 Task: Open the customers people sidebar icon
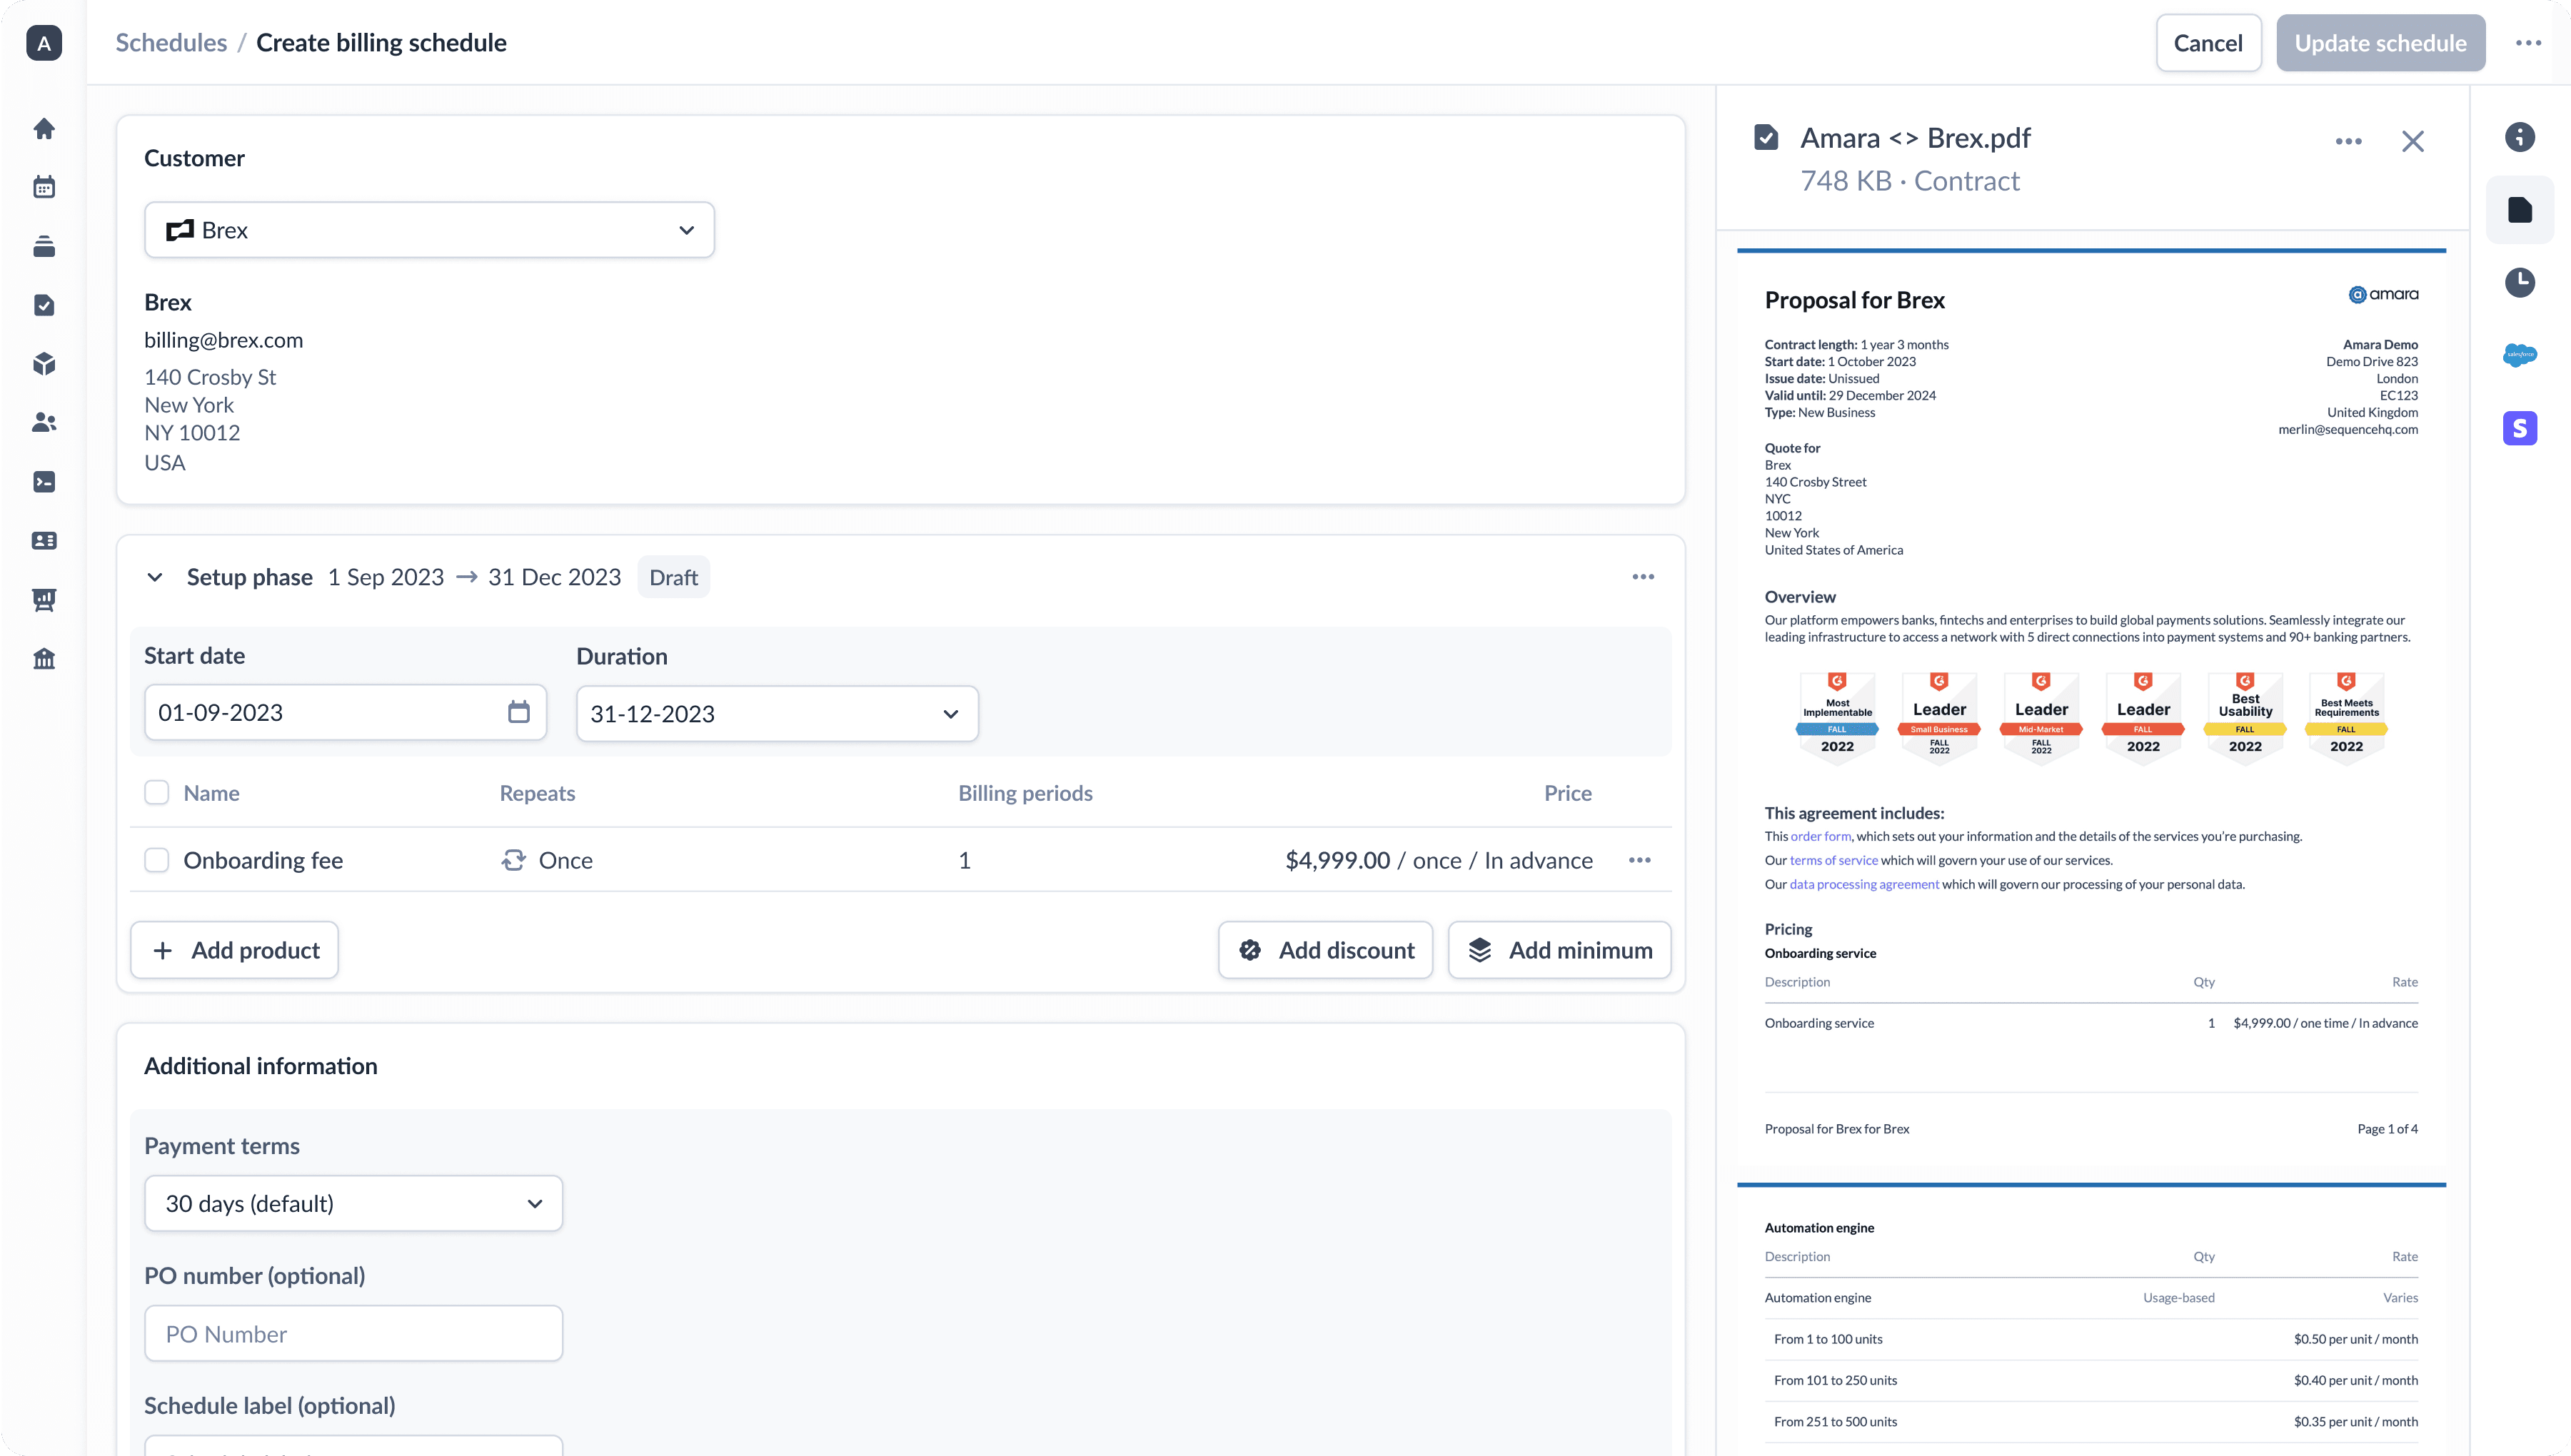(44, 423)
